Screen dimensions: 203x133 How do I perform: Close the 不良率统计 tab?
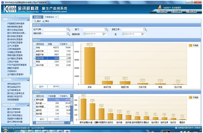(56, 17)
